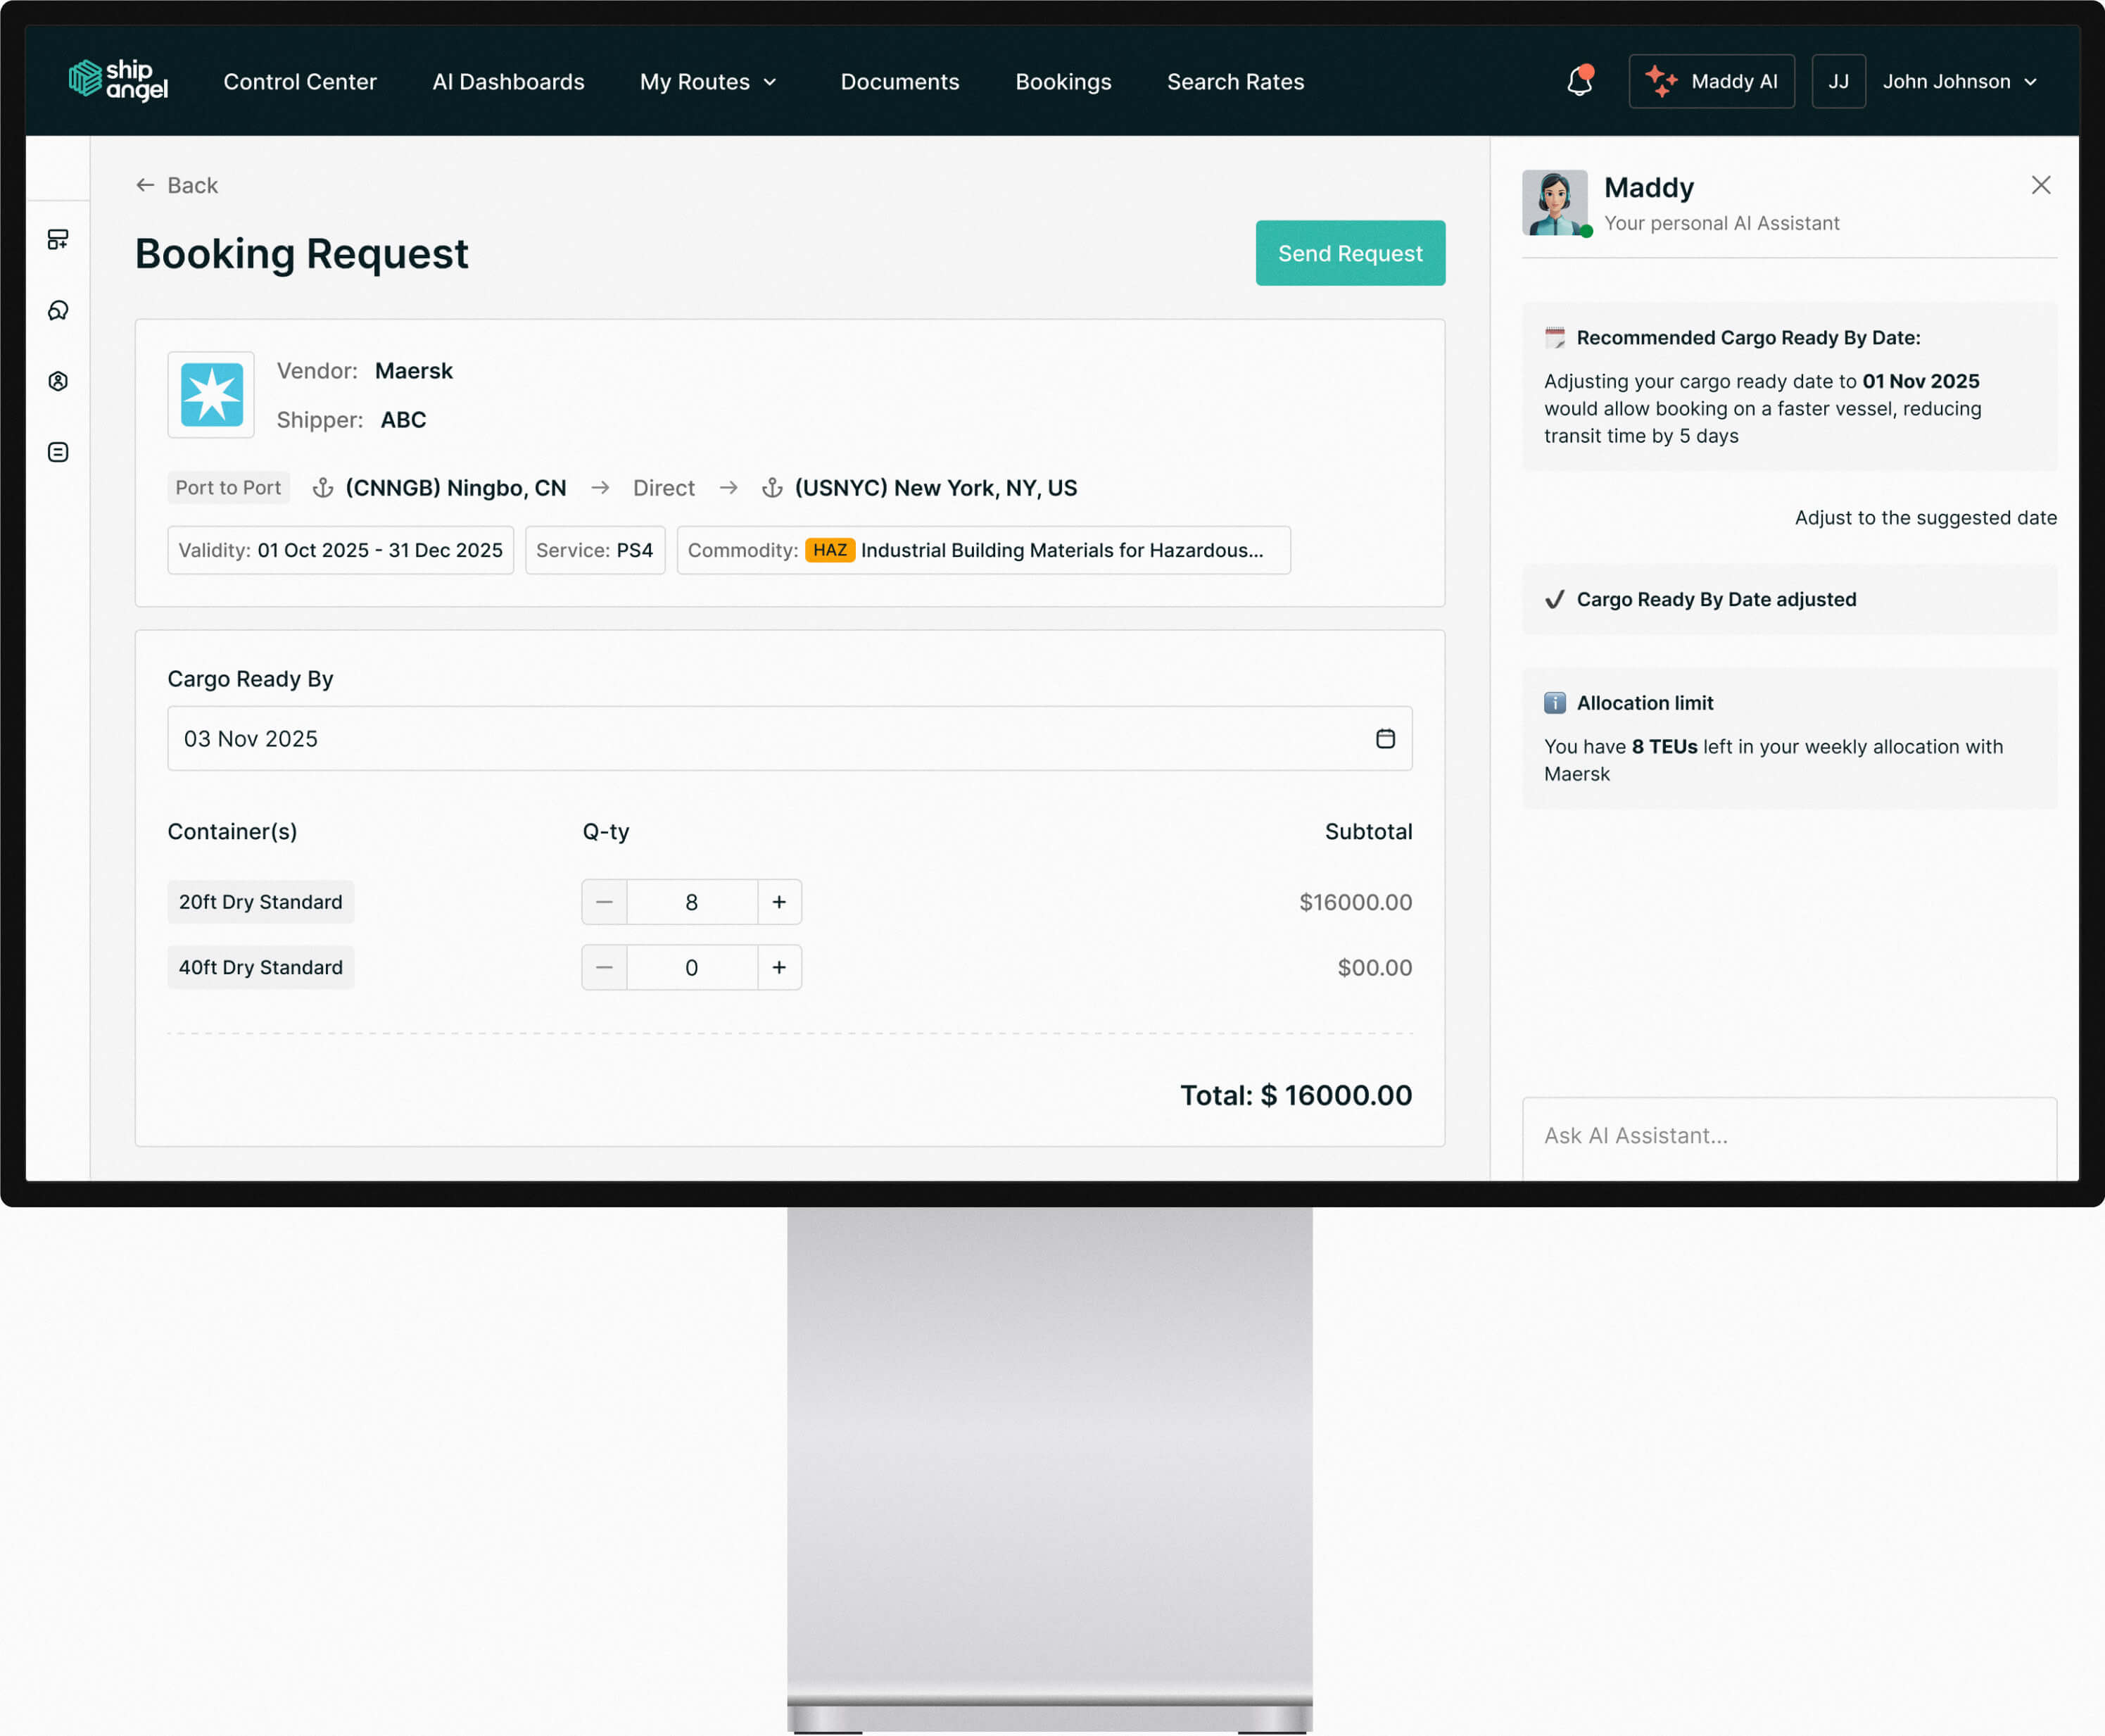This screenshot has height=1736, width=2105.
Task: Click the Send Request button
Action: [1349, 253]
